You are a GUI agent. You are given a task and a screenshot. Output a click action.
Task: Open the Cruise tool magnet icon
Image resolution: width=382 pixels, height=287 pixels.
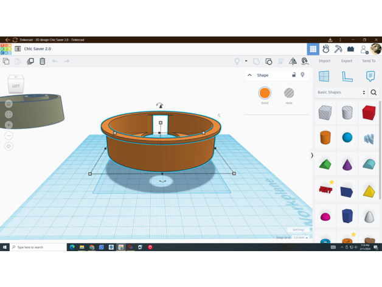(x=305, y=61)
